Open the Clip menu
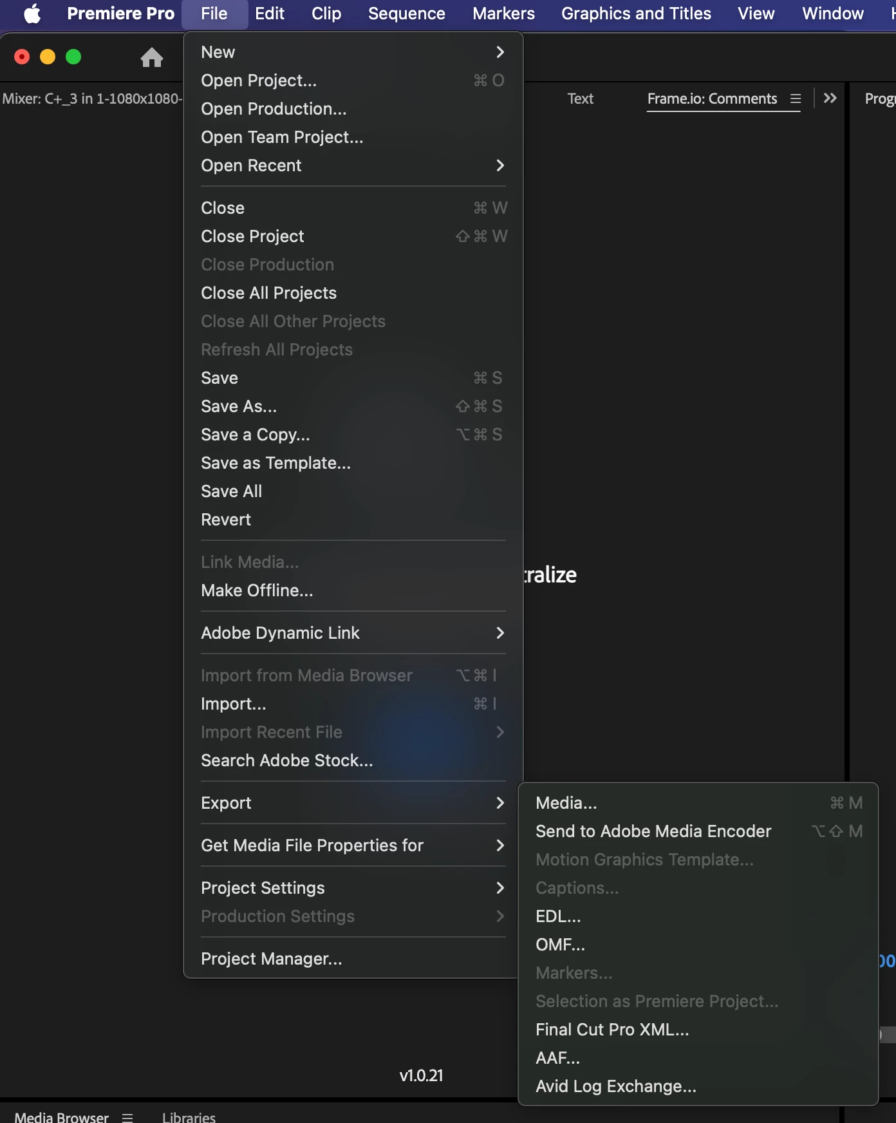Viewport: 896px width, 1123px height. [x=326, y=14]
